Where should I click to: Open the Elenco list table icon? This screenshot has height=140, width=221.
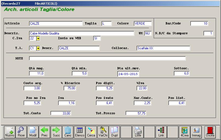[80, 132]
